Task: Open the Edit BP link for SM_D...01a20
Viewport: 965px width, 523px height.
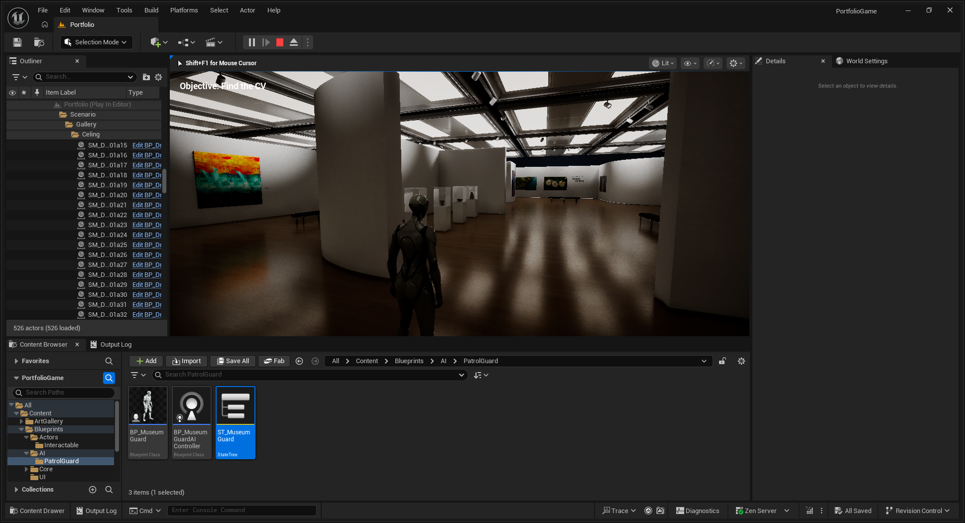Action: click(x=147, y=195)
